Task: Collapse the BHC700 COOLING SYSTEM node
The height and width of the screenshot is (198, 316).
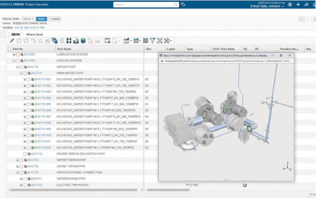Action: click(14, 61)
